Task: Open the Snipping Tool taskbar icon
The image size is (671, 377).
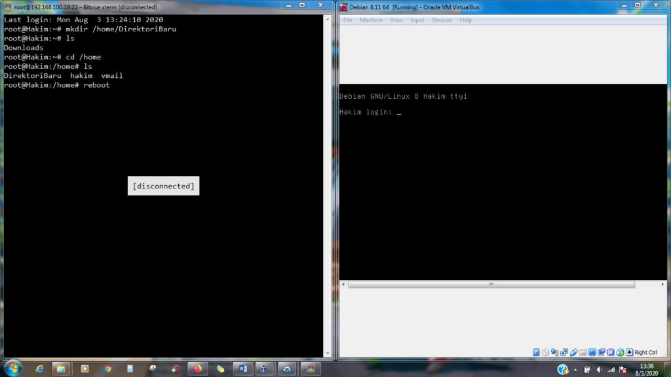Action: pyautogui.click(x=153, y=368)
